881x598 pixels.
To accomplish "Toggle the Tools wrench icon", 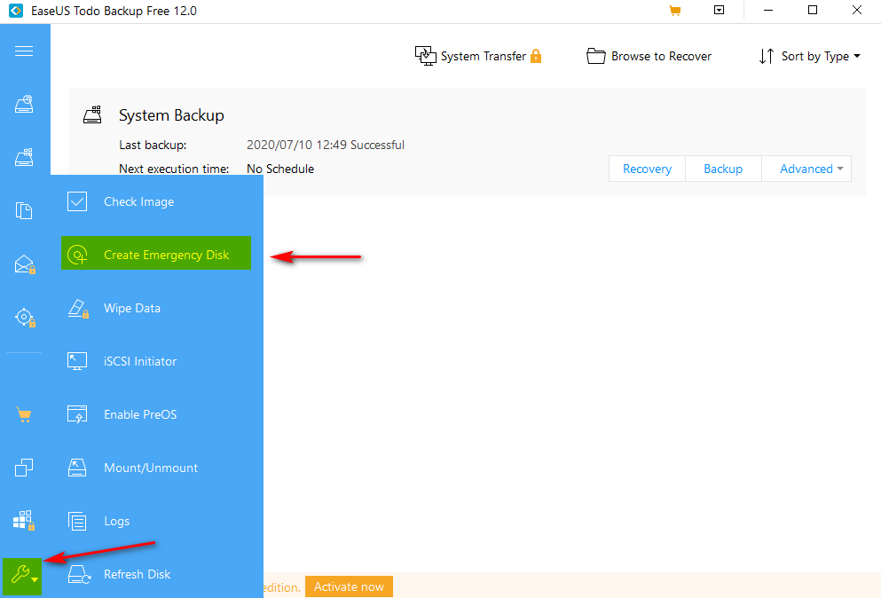I will [22, 576].
